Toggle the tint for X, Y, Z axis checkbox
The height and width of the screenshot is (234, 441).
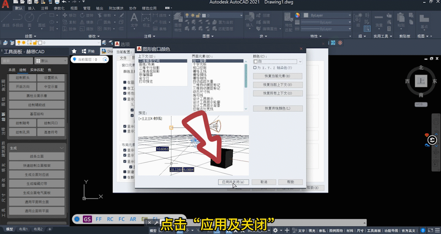(255, 68)
